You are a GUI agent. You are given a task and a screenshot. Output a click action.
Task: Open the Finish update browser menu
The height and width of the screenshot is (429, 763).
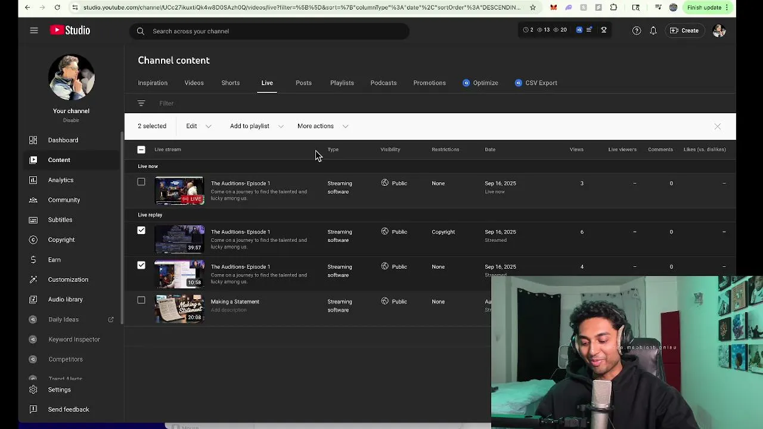[708, 7]
